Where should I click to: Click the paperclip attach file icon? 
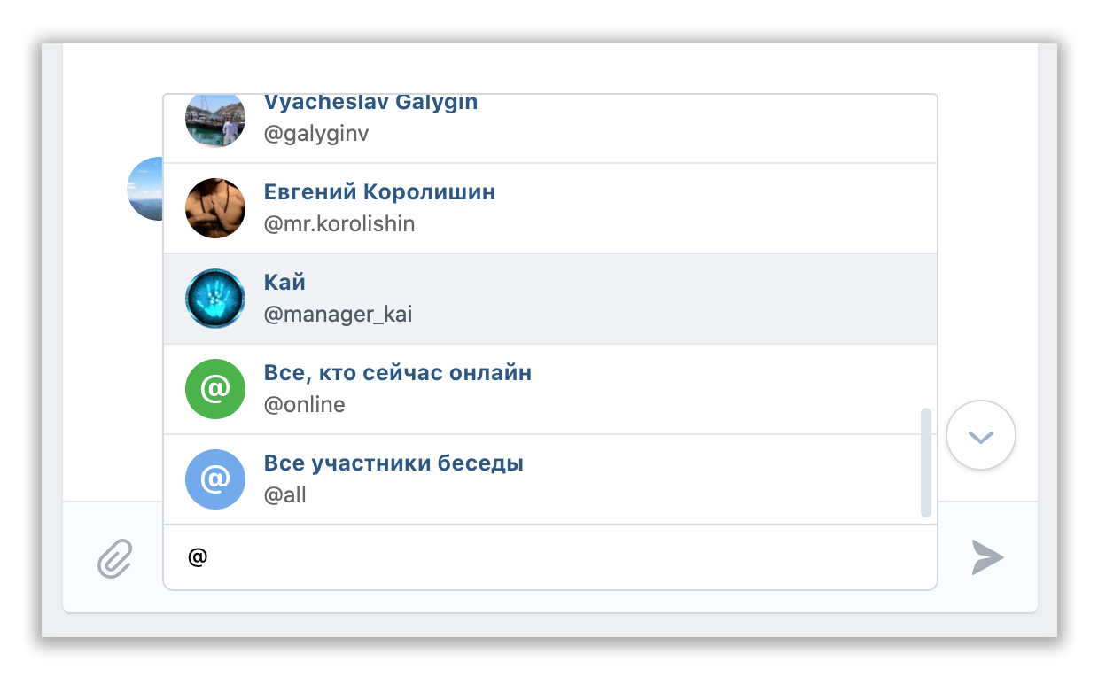114,558
